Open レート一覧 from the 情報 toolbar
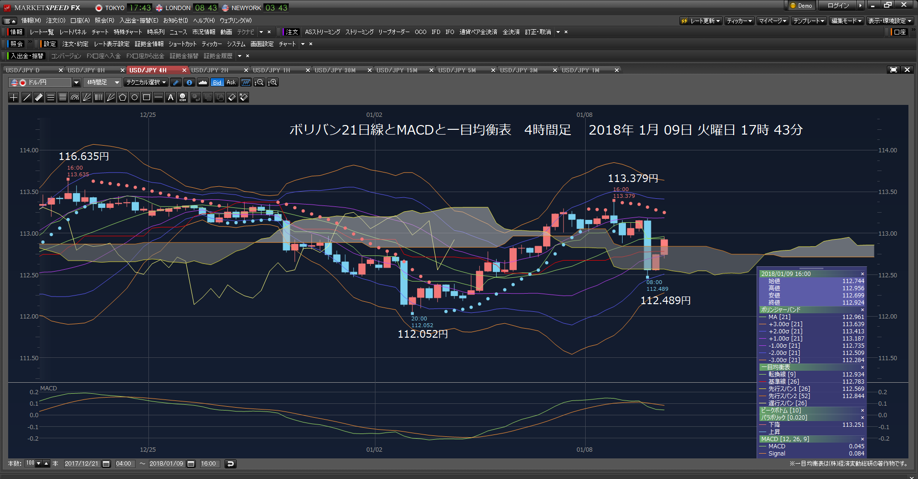The width and height of the screenshot is (918, 479). [x=42, y=32]
